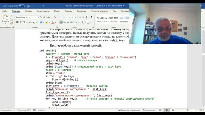Open the Шрифт dialog launcher

57,27
